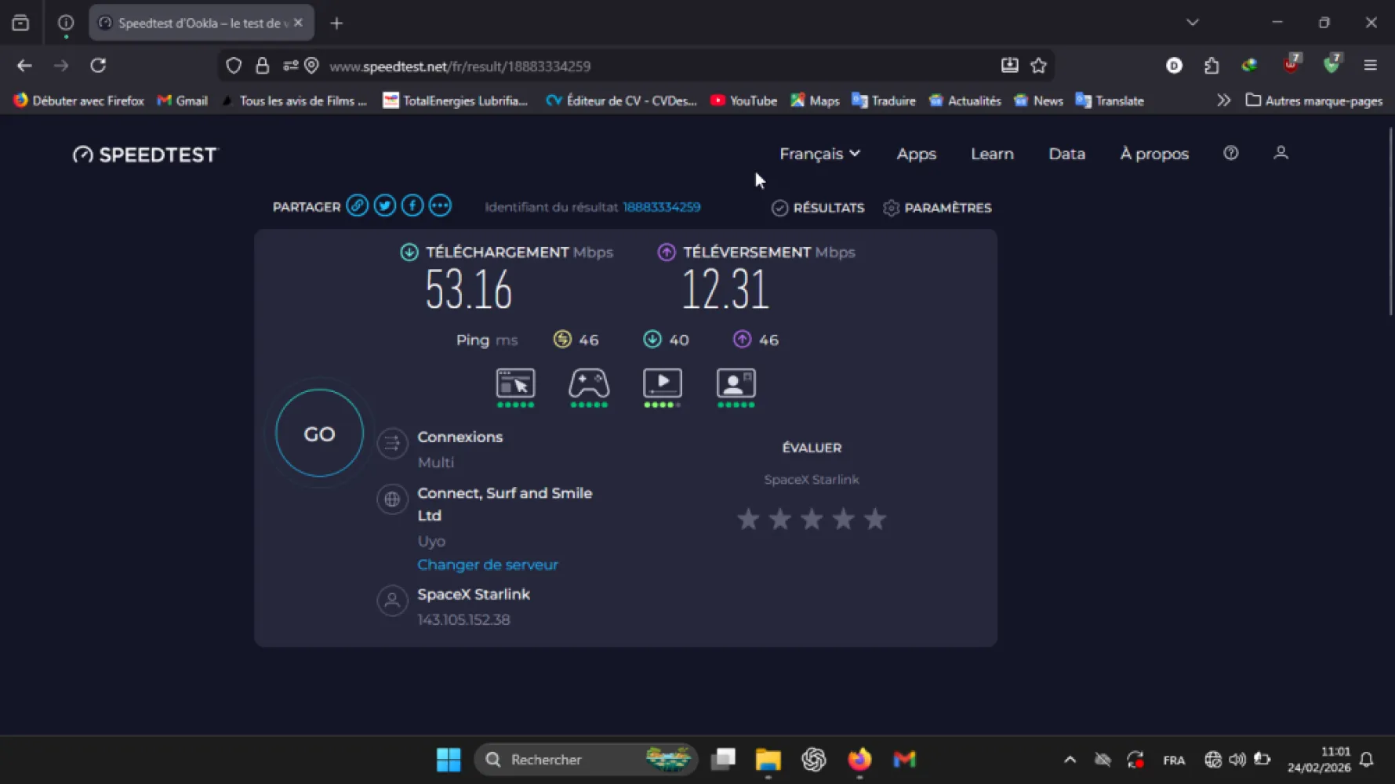This screenshot has width=1395, height=784.
Task: Rate SpaceX Starlink five stars
Action: click(875, 519)
